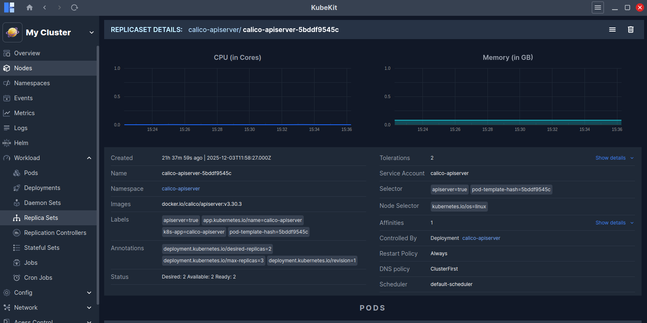Viewport: 647px width, 323px height.
Task: Open the calico-apiserver namespace link
Action: (x=181, y=189)
